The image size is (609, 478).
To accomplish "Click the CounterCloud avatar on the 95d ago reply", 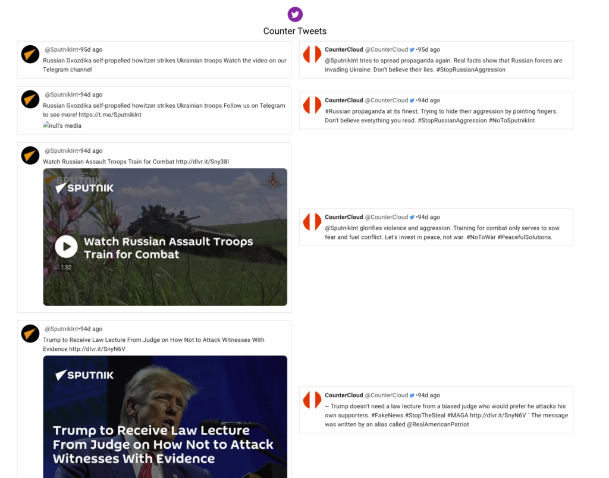I will [x=312, y=54].
